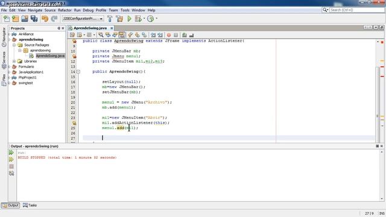386x217 pixels.
Task: Collapse the AprendoSwing constructor code fold
Action: (78, 72)
